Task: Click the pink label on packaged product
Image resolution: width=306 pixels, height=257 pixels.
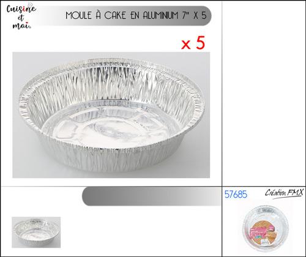Action: point(258,233)
